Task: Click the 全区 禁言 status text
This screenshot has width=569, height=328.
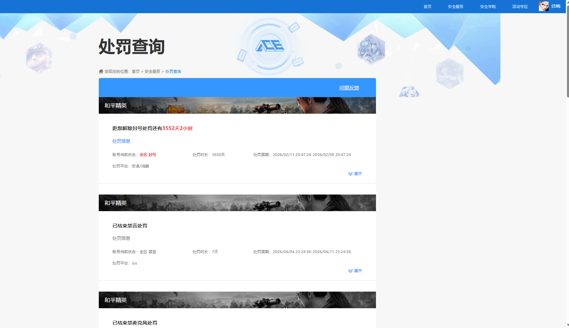Action: [148, 252]
